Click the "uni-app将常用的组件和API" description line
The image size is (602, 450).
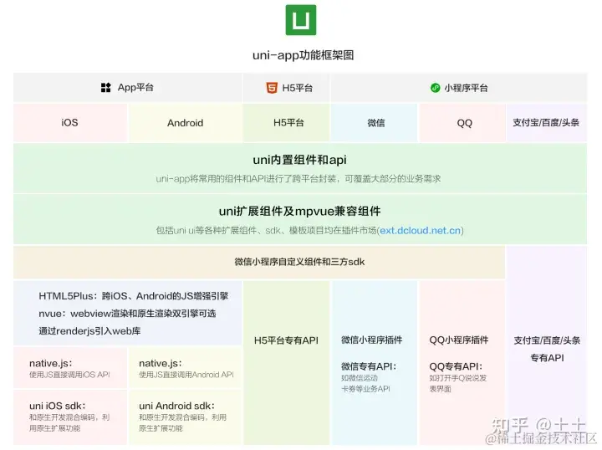tap(298, 179)
